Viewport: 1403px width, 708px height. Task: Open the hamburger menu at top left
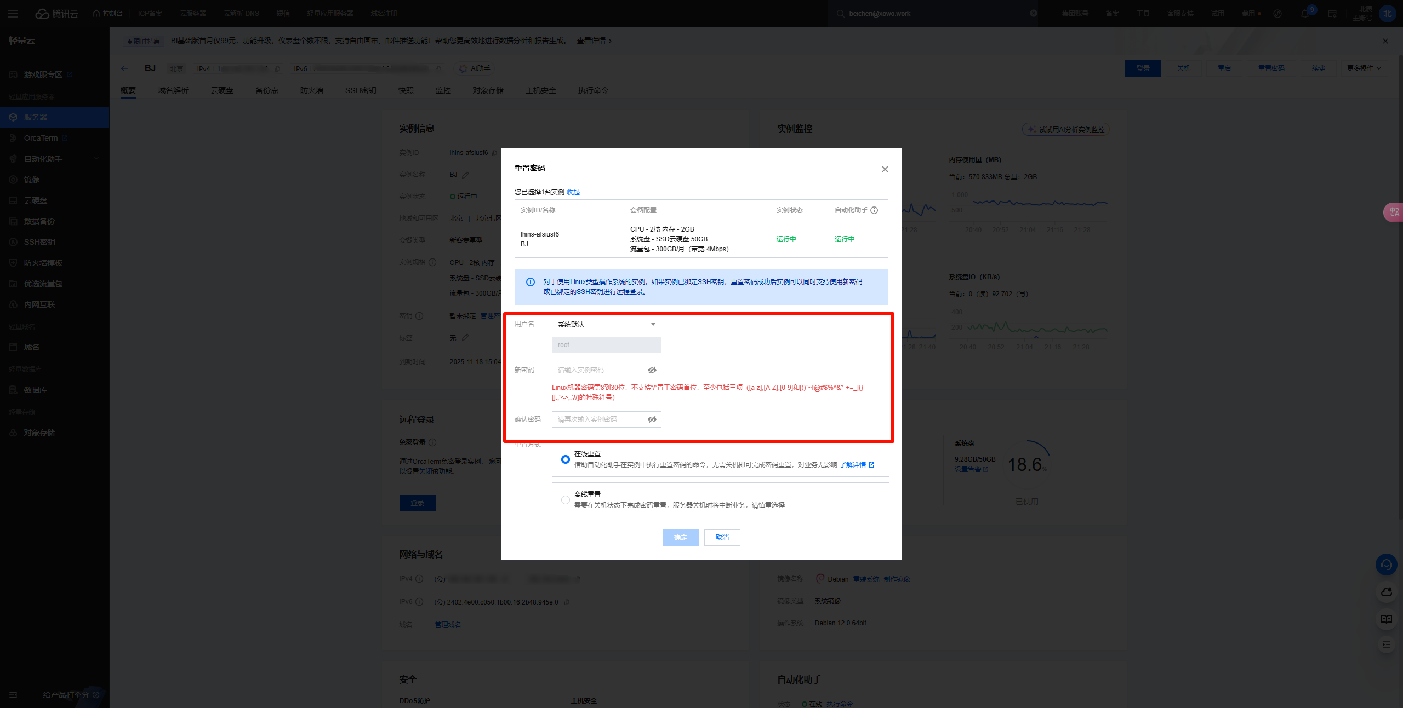13,14
